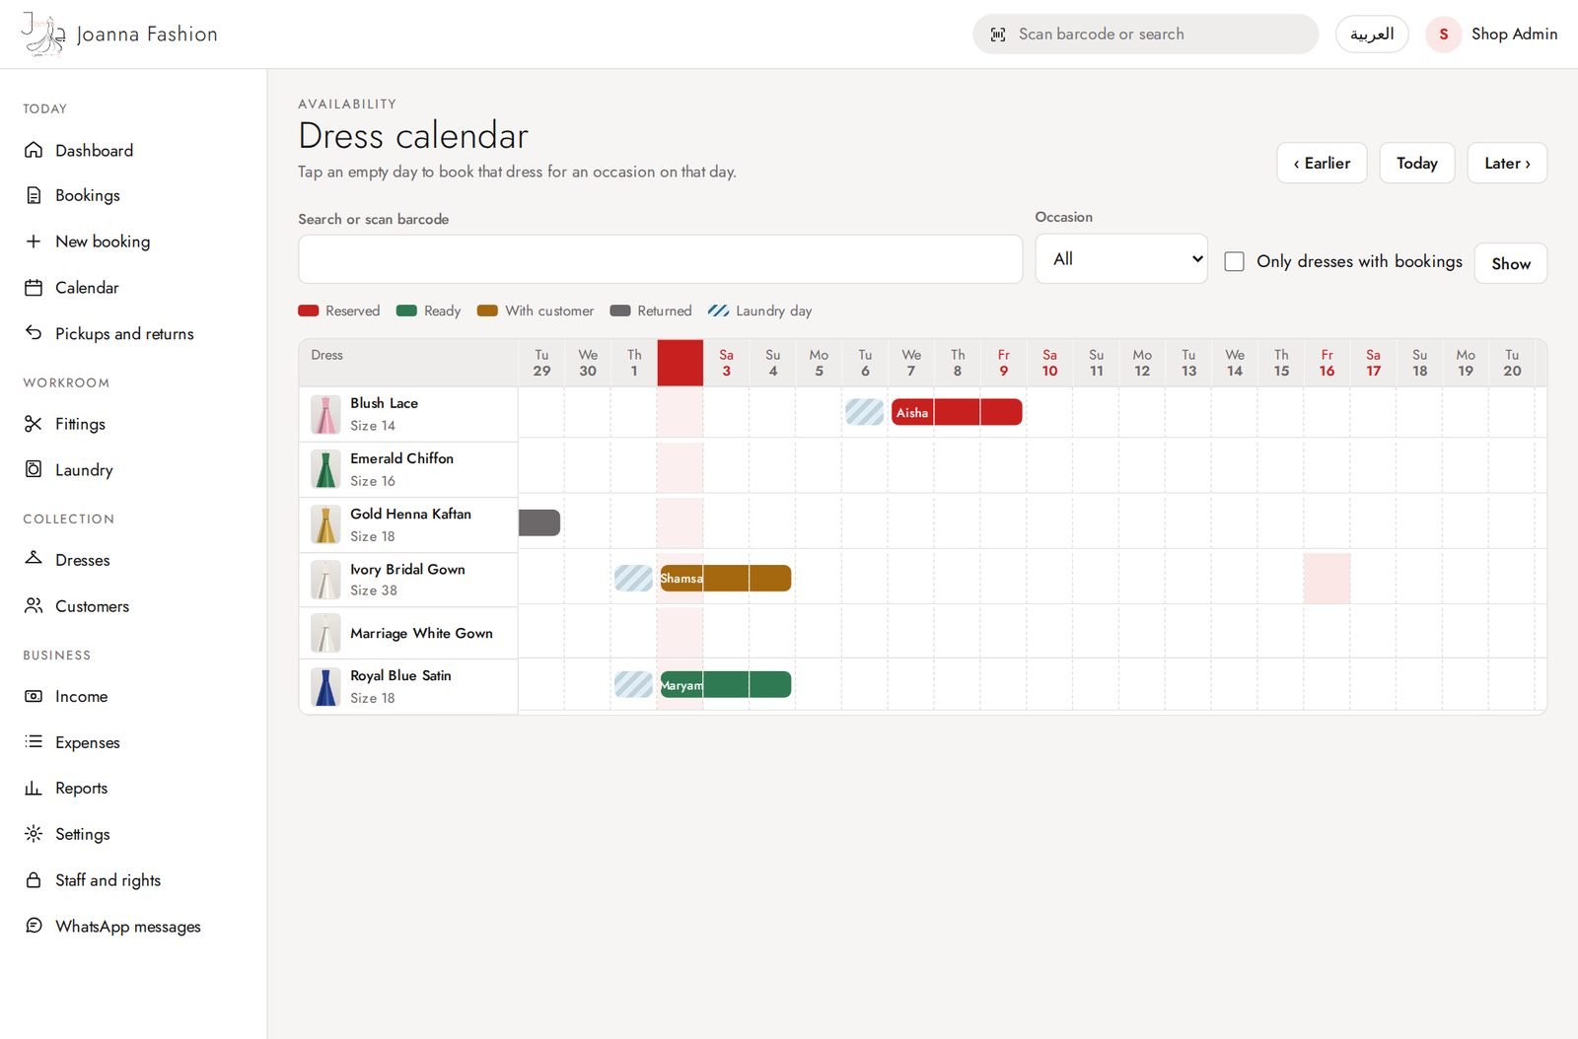Go to Pickups and returns page
The image size is (1578, 1039).
click(108, 333)
